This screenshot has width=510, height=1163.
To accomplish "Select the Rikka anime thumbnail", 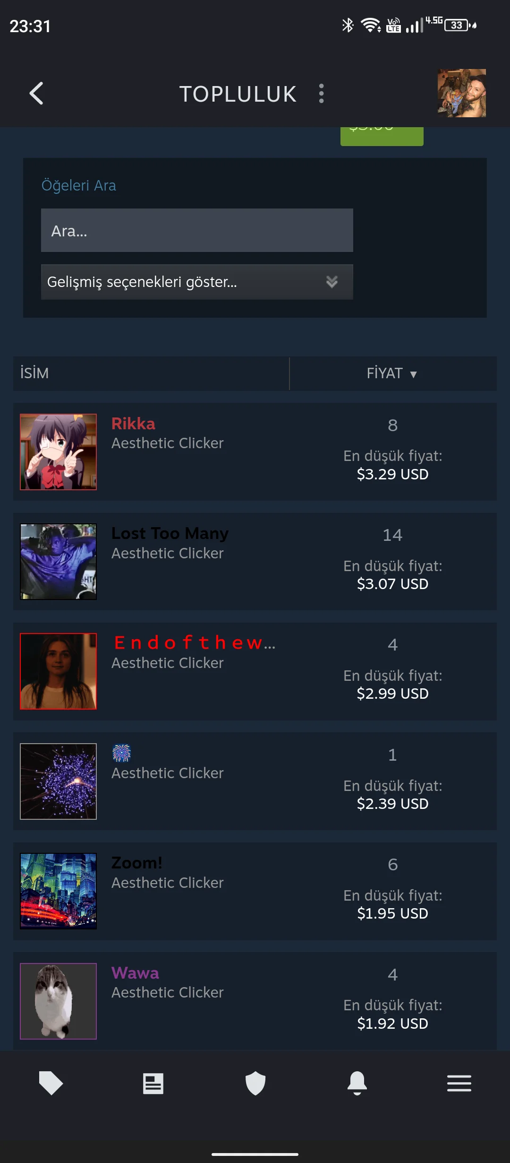I will [58, 451].
